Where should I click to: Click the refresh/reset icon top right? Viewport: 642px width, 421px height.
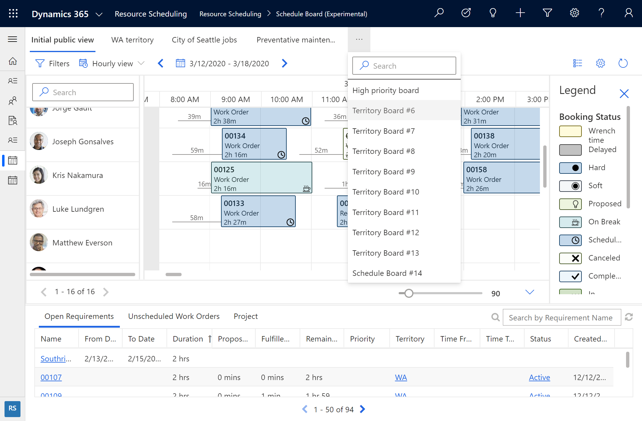click(622, 63)
